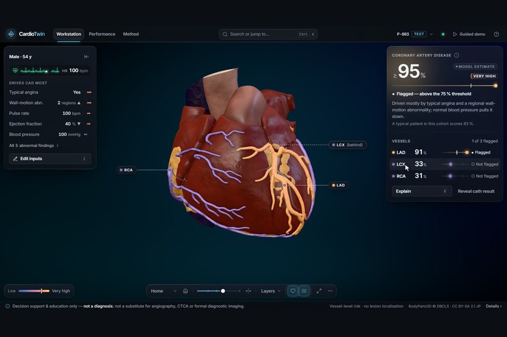This screenshot has width=507, height=337.
Task: Open the patient P-003 selector chevron
Action: tap(432, 34)
